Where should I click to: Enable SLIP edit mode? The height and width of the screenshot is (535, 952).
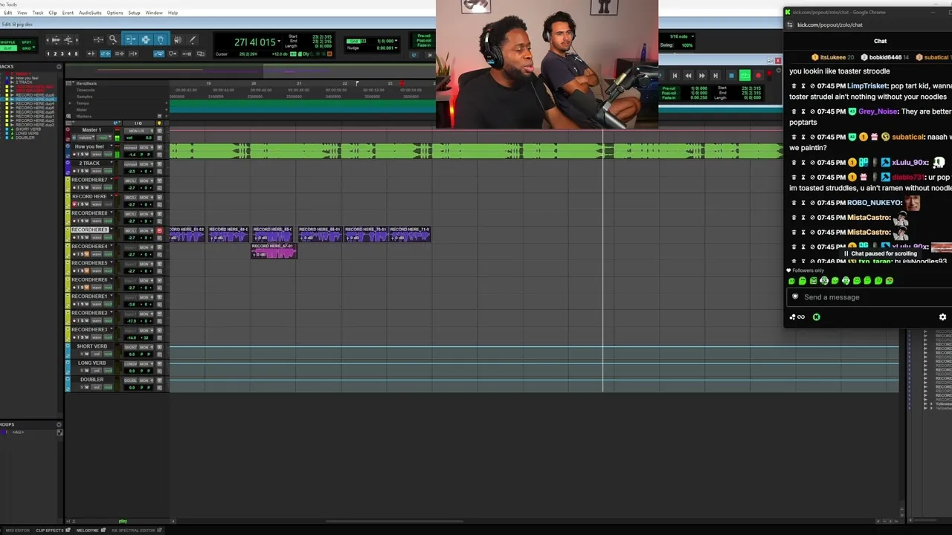tap(7, 48)
